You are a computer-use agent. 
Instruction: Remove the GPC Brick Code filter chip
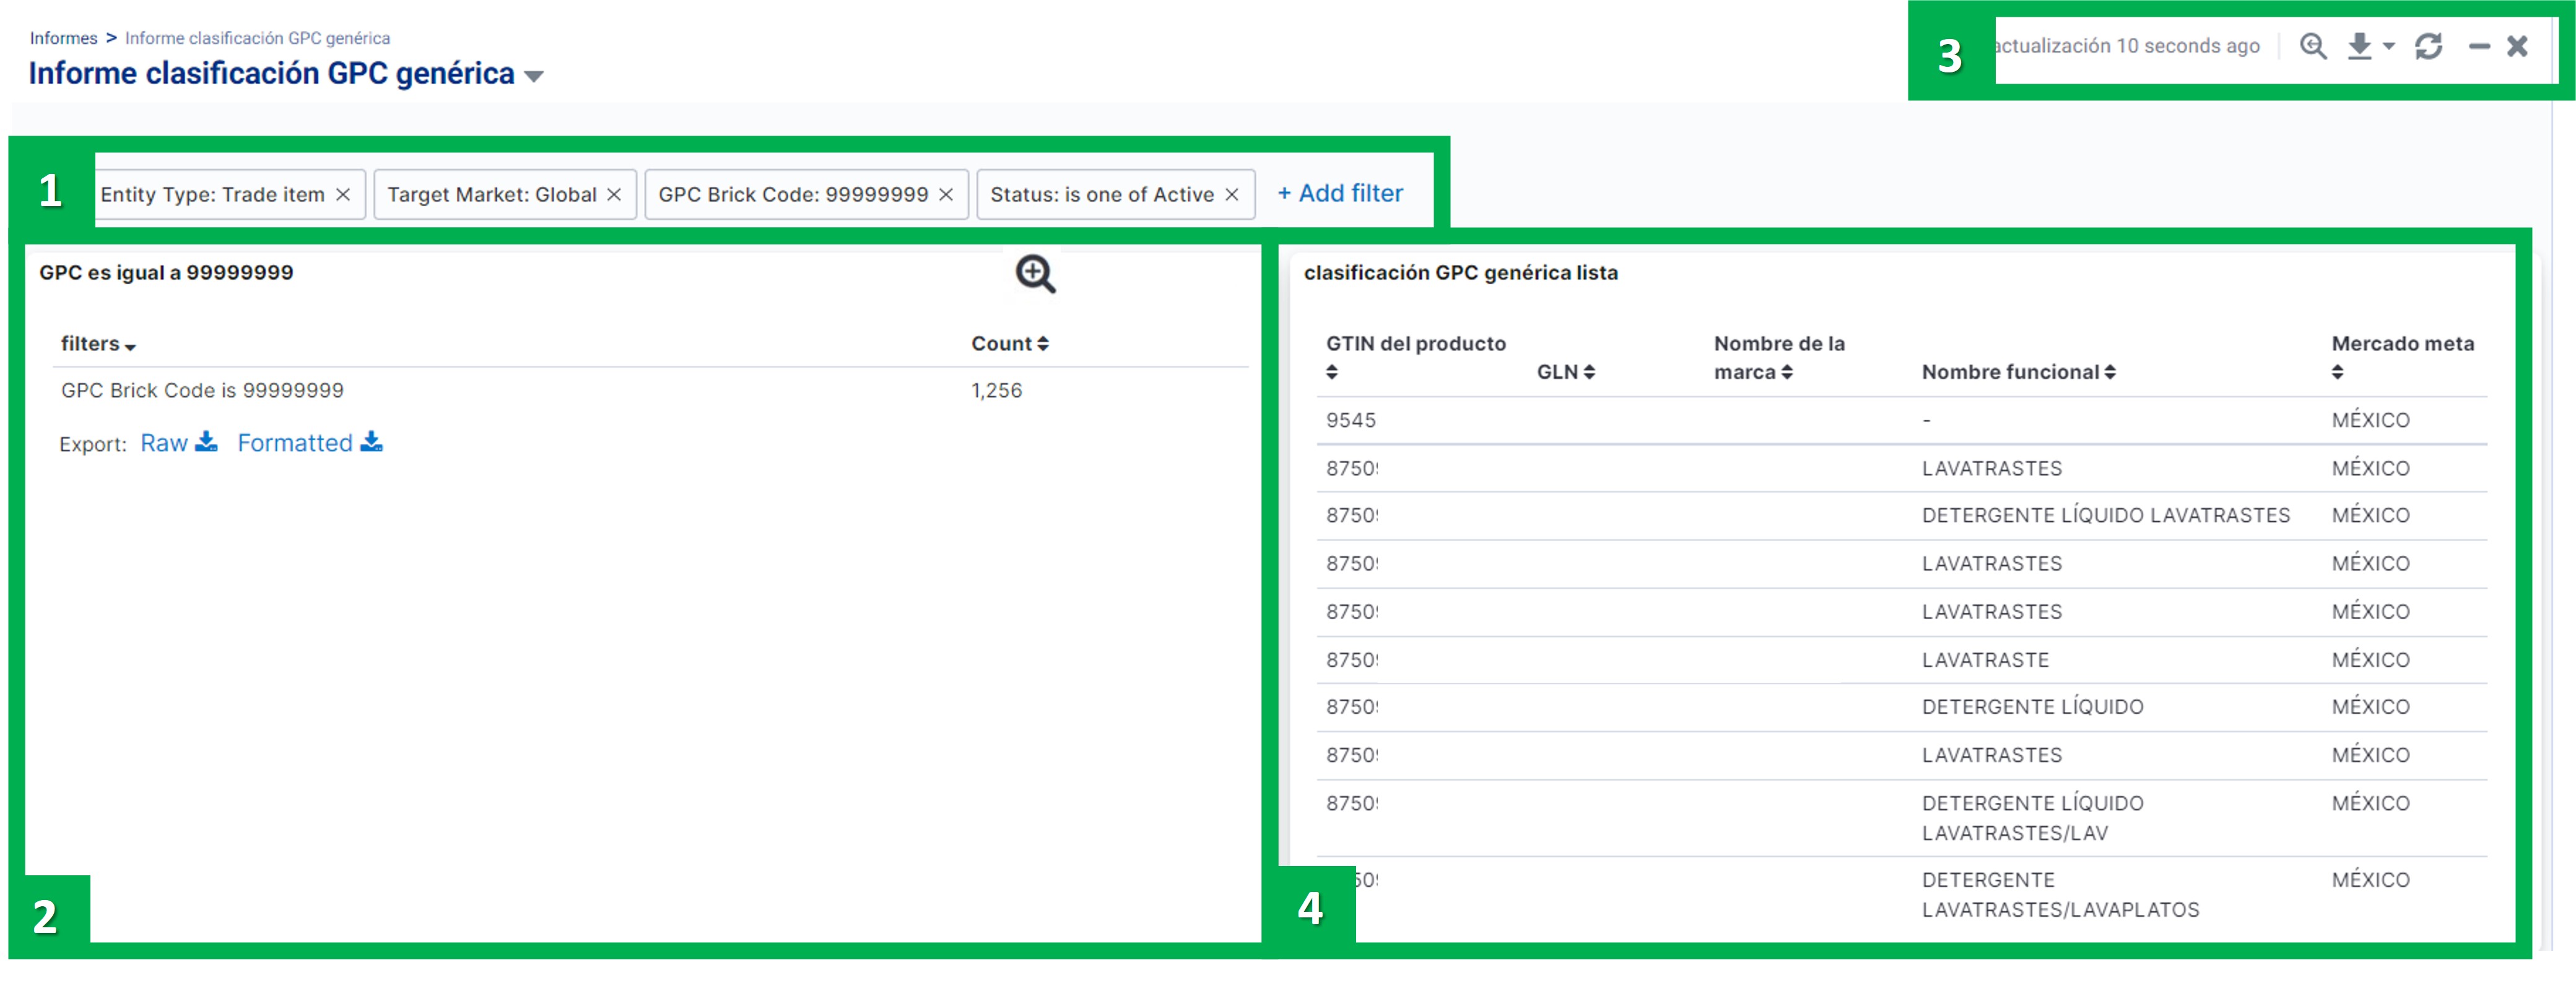tap(946, 194)
